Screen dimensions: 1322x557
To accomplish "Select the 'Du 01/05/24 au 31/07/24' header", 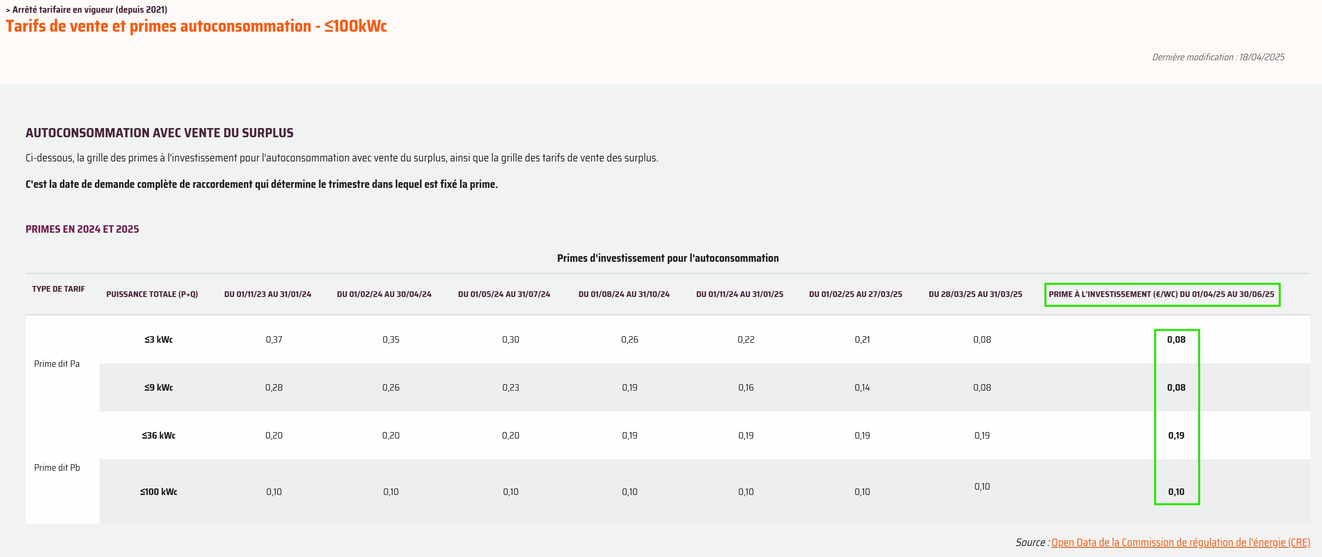I will tap(504, 294).
